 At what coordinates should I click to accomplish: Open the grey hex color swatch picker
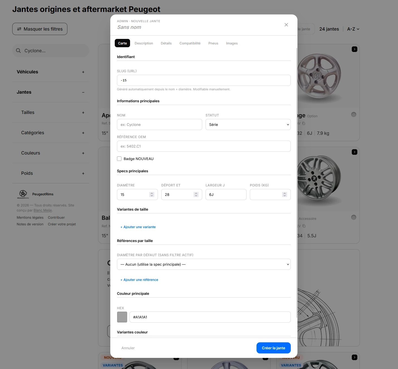tap(122, 317)
